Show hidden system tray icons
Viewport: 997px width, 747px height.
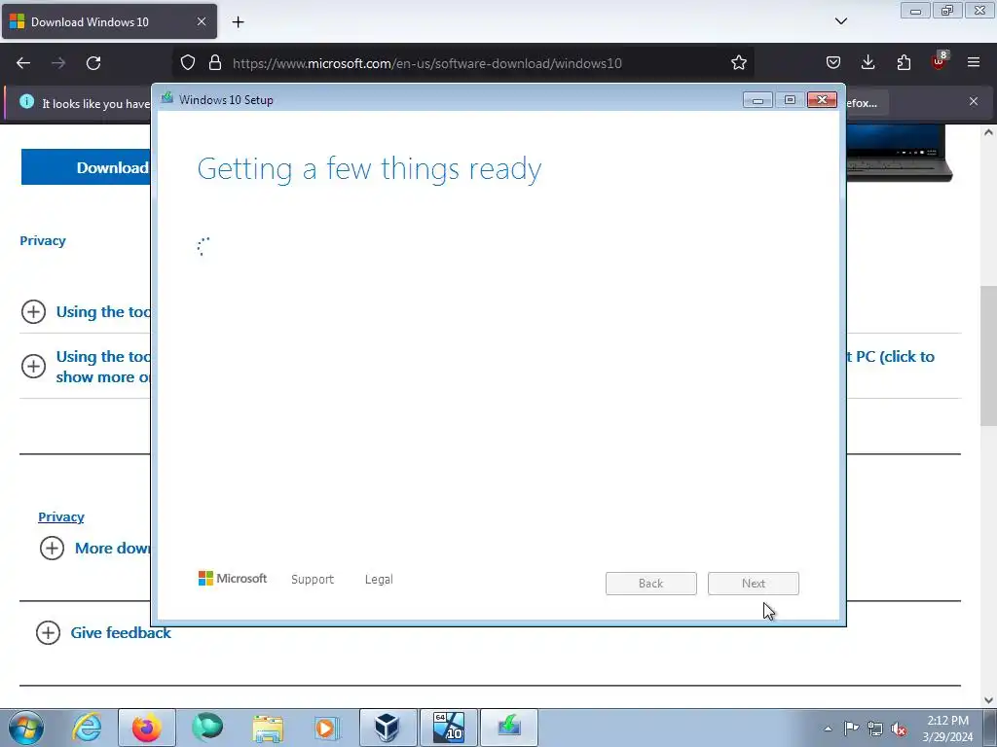(828, 729)
